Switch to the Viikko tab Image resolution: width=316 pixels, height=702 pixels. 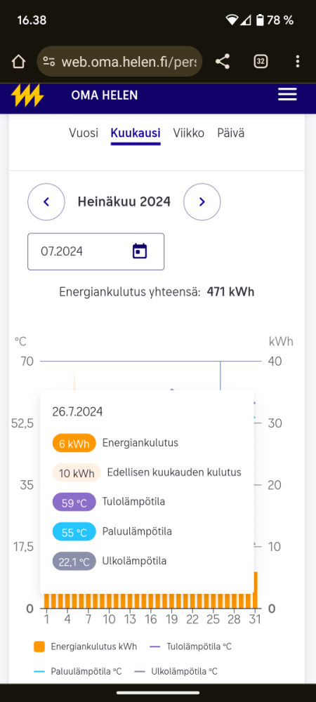point(189,133)
